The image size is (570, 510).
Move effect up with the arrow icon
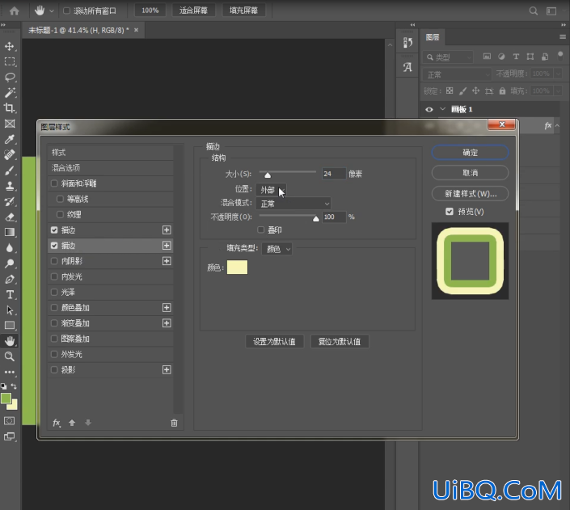(x=72, y=423)
